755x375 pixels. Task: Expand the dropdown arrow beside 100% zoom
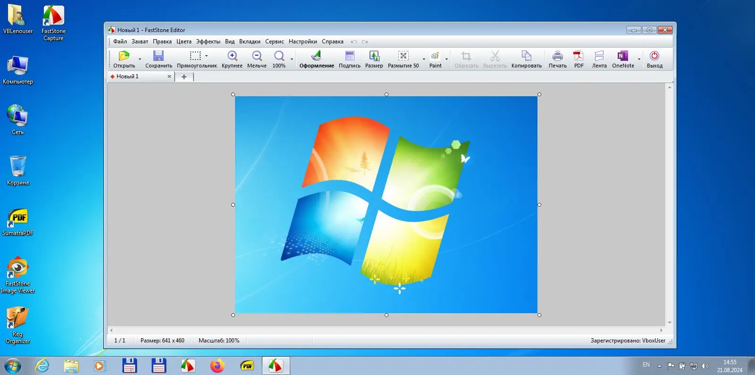click(x=292, y=59)
